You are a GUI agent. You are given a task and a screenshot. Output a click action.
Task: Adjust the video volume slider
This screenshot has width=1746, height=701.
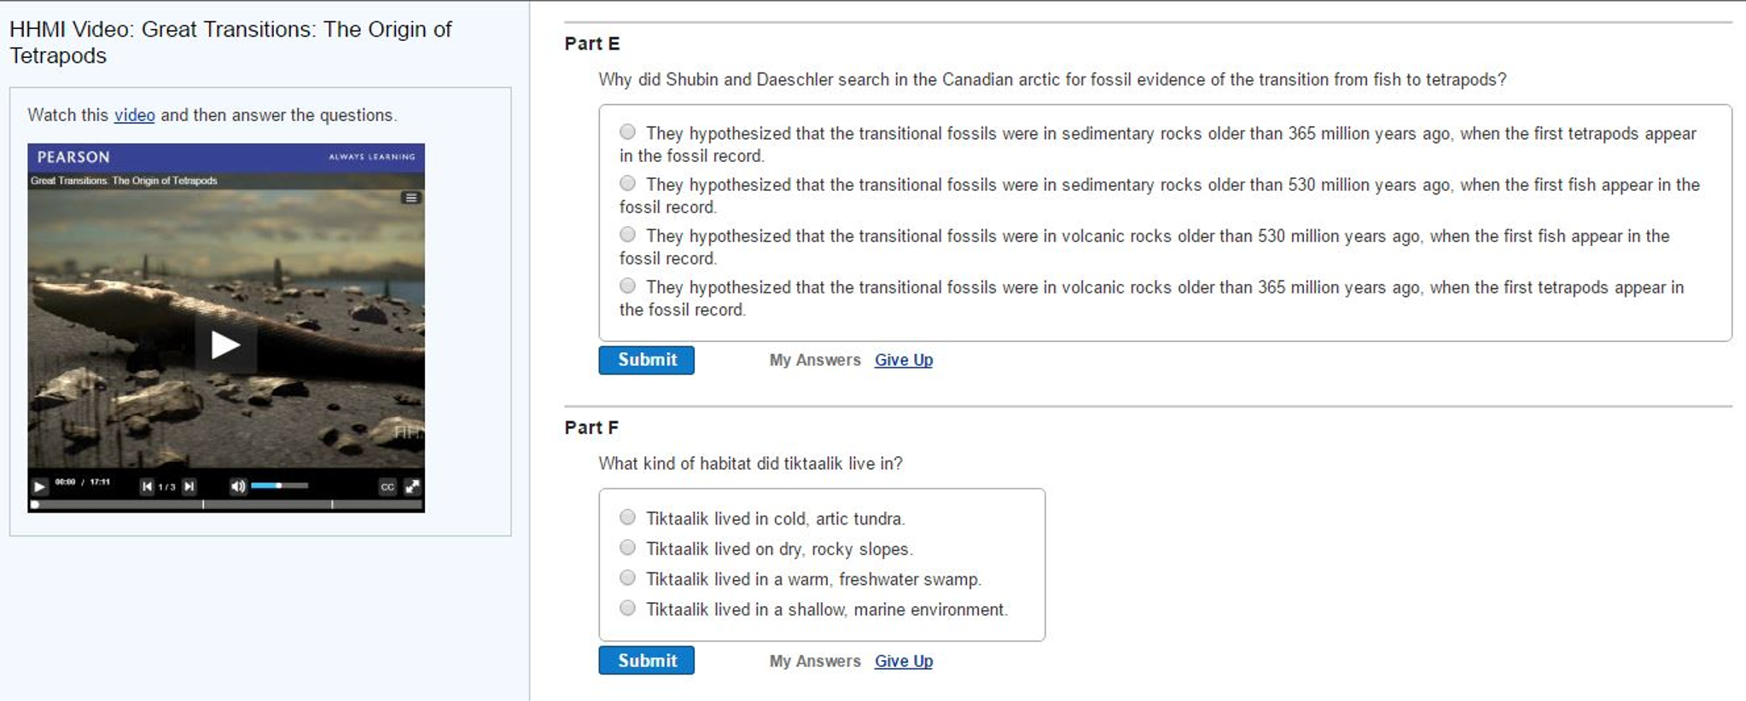[x=279, y=486]
